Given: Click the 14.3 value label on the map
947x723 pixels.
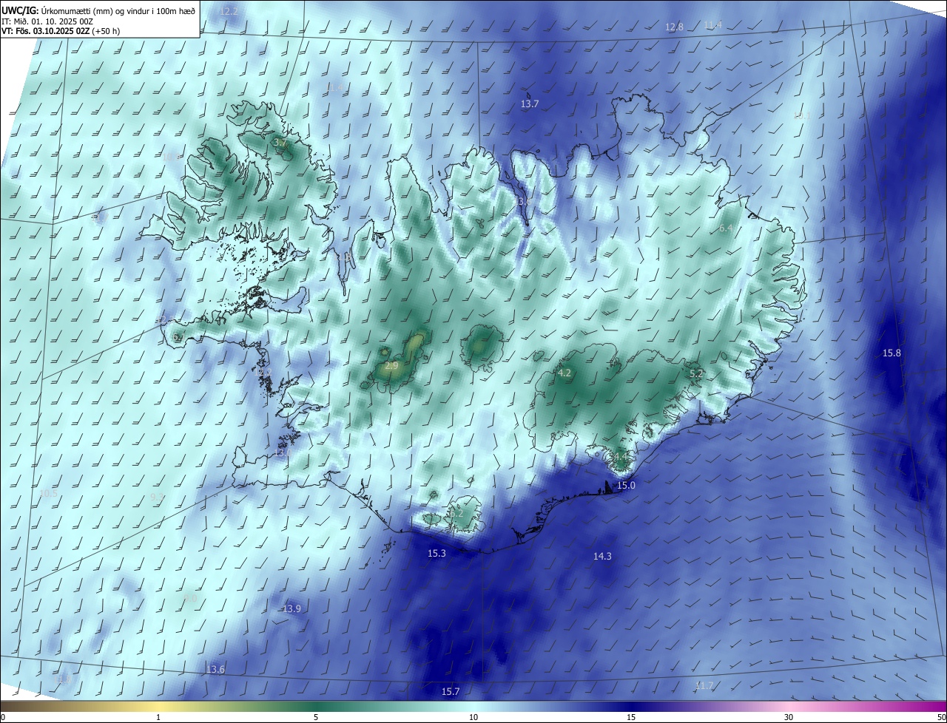Looking at the screenshot, I should 603,556.
